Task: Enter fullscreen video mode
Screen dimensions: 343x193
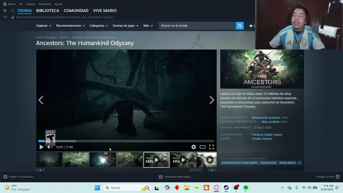Action: [211, 147]
